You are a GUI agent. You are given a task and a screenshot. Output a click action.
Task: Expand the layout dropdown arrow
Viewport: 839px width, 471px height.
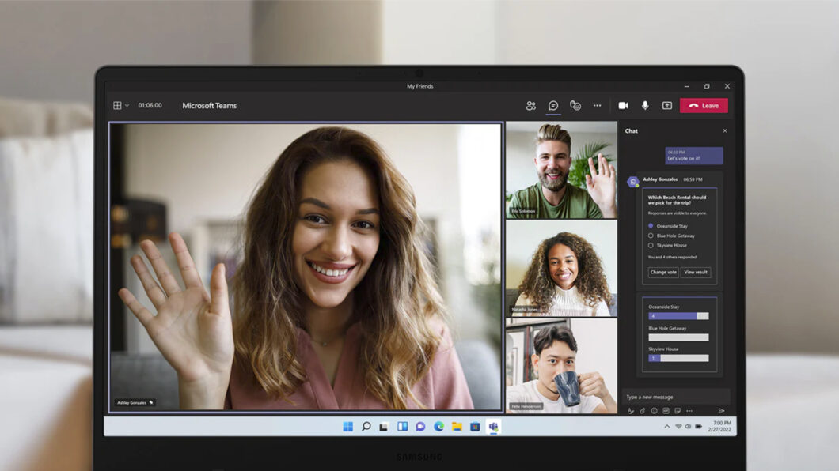tap(127, 106)
